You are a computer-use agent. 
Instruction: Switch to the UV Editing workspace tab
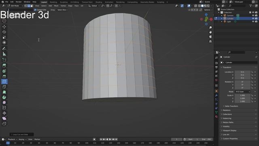coord(74,2)
